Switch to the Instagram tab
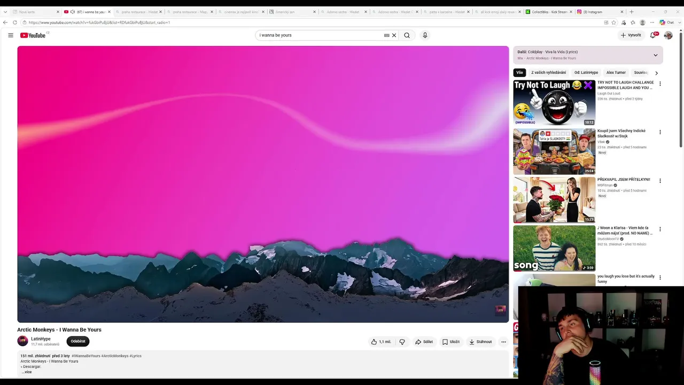 [601, 12]
